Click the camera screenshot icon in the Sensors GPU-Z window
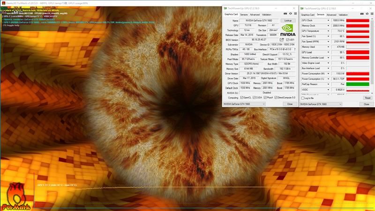 362,14
